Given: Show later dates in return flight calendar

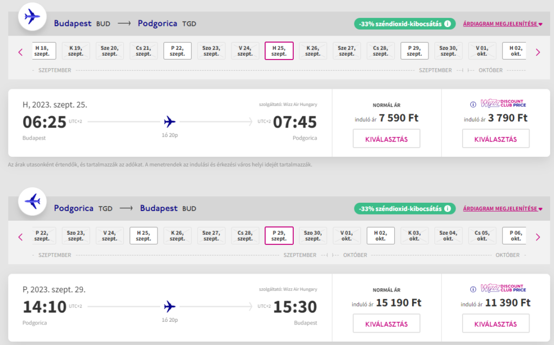Looking at the screenshot, I should [538, 237].
